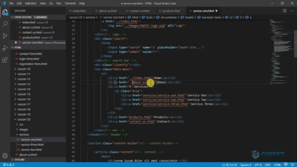Open the Search view in activity bar
Image resolution: width=297 pixels, height=167 pixels.
[x=5, y=24]
